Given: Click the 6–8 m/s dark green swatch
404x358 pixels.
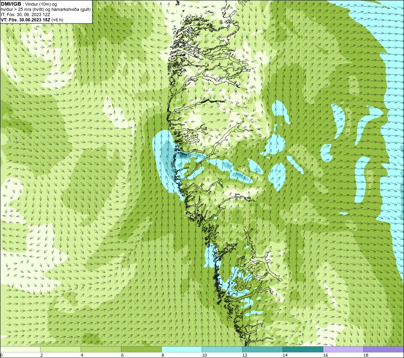Looking at the screenshot, I should (141, 350).
